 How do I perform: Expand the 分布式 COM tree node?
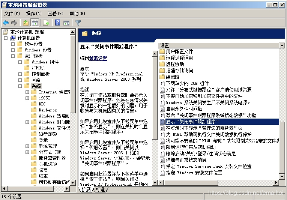(27, 152)
